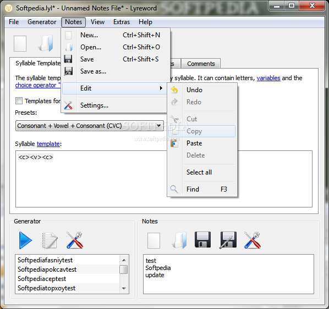Follow the choice operator hyperlink
The height and width of the screenshot is (309, 329).
37,85
